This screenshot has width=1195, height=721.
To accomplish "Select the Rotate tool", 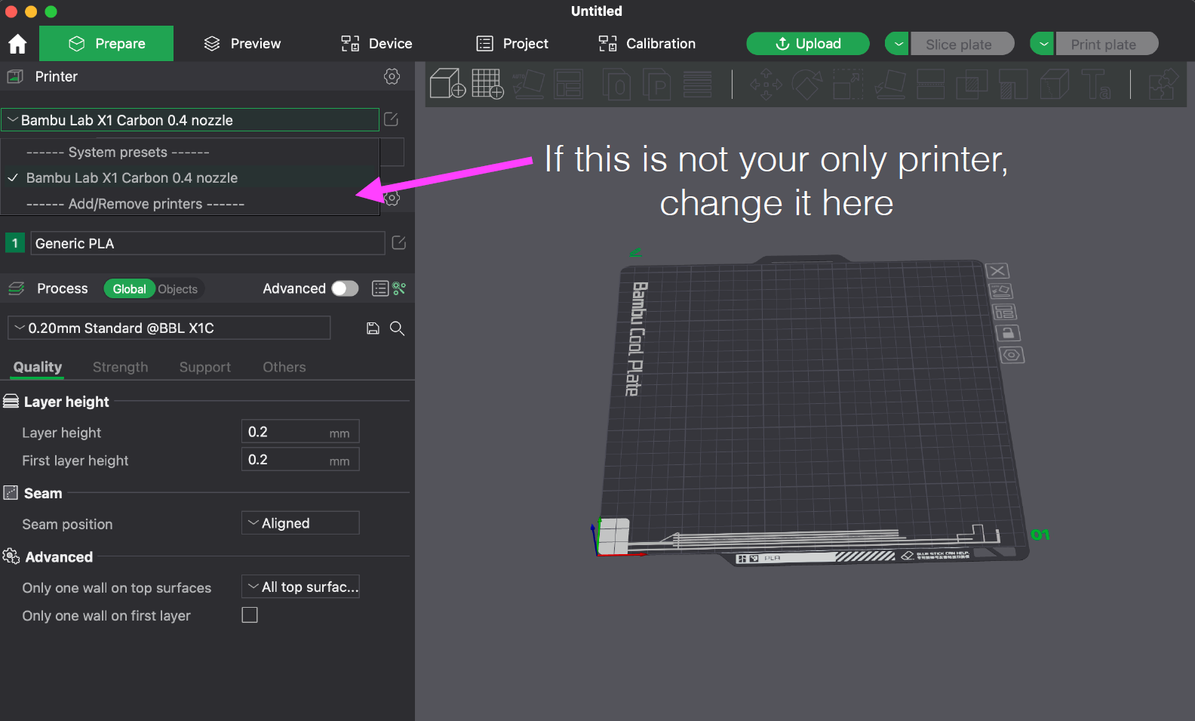I will pos(806,84).
